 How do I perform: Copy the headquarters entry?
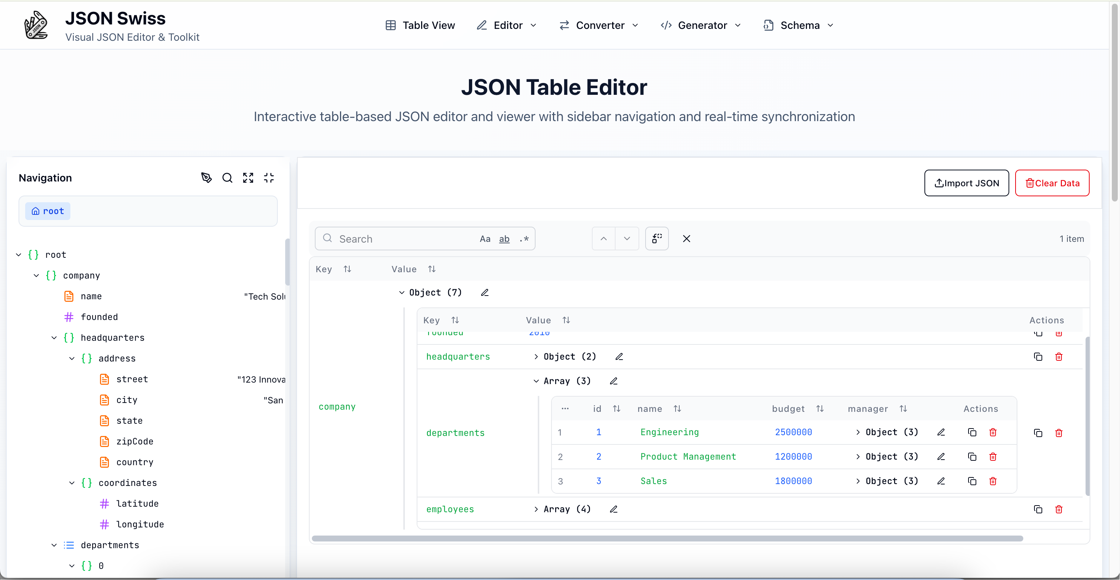point(1038,357)
